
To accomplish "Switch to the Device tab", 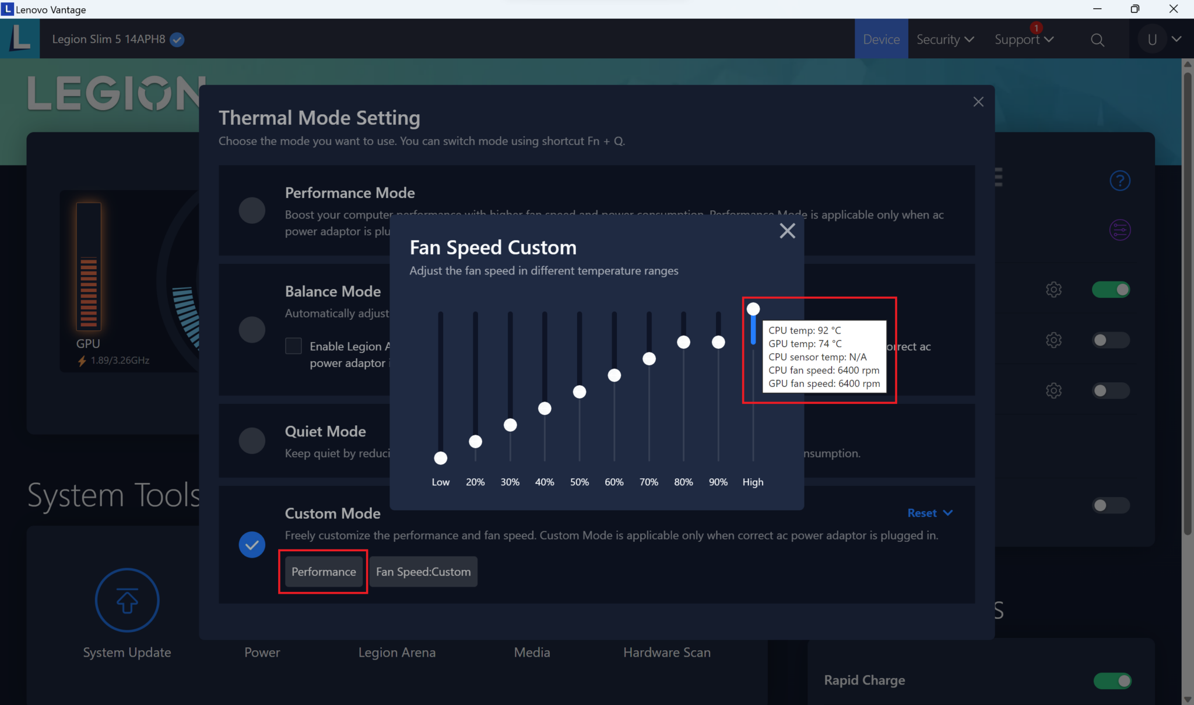I will pyautogui.click(x=881, y=40).
